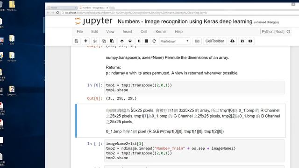
Task: Run cell and select below icon
Action: click(139, 41)
